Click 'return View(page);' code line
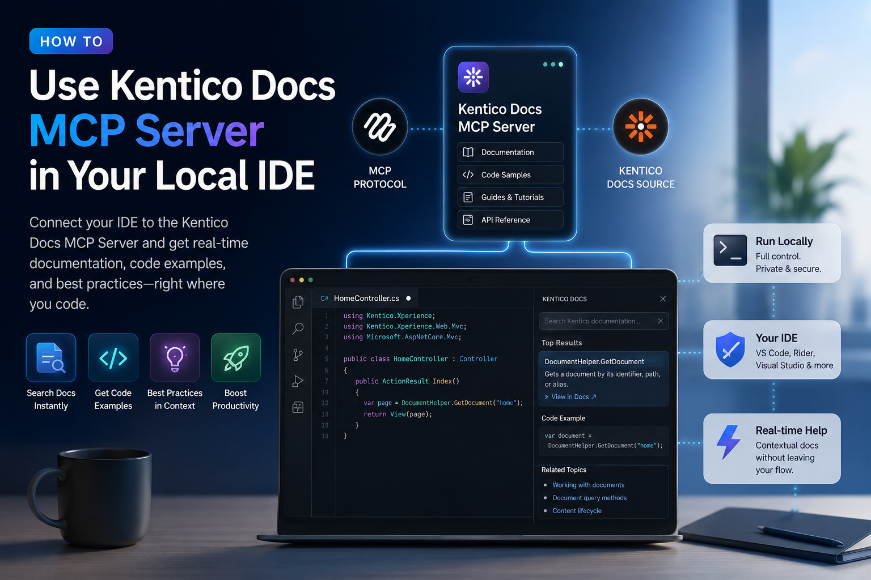871x580 pixels. click(398, 414)
